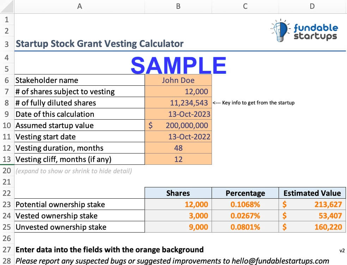Select the column B header
347x265 pixels.
178,6
